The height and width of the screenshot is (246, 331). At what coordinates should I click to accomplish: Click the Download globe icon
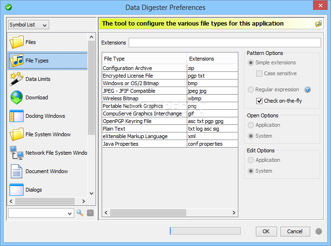coord(17,97)
